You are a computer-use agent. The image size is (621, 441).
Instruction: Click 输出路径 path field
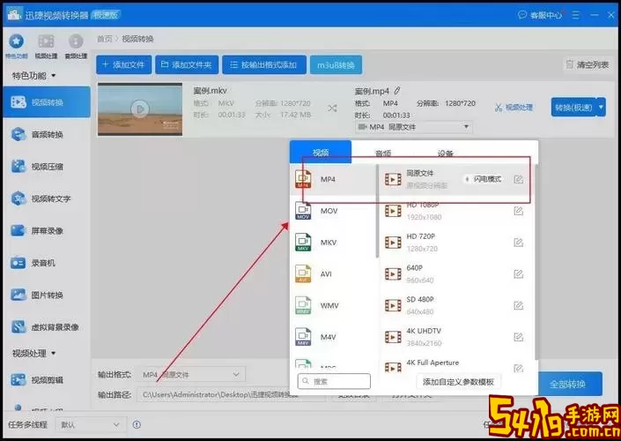coord(231,394)
